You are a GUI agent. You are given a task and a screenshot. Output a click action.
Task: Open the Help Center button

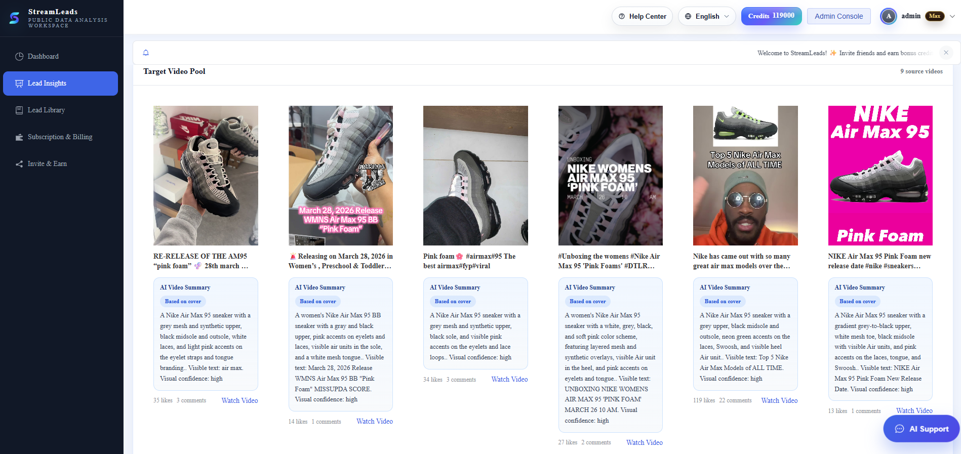(642, 16)
